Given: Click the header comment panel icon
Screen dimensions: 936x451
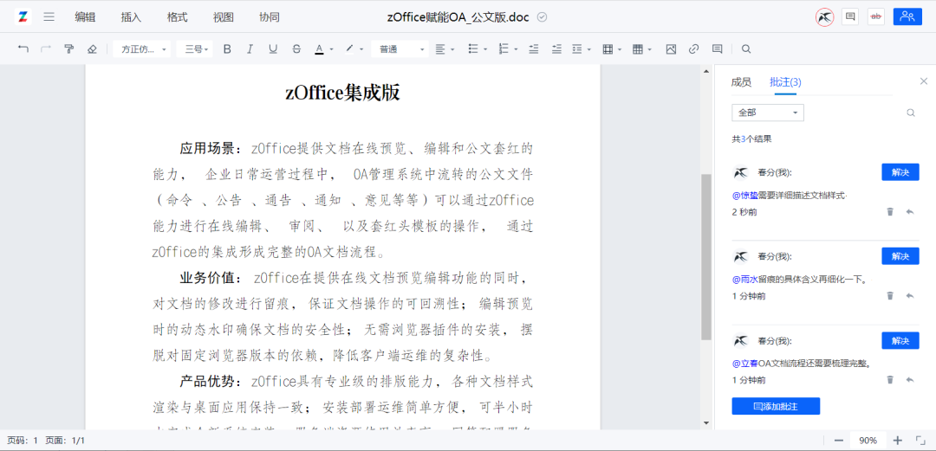Looking at the screenshot, I should tap(850, 16).
